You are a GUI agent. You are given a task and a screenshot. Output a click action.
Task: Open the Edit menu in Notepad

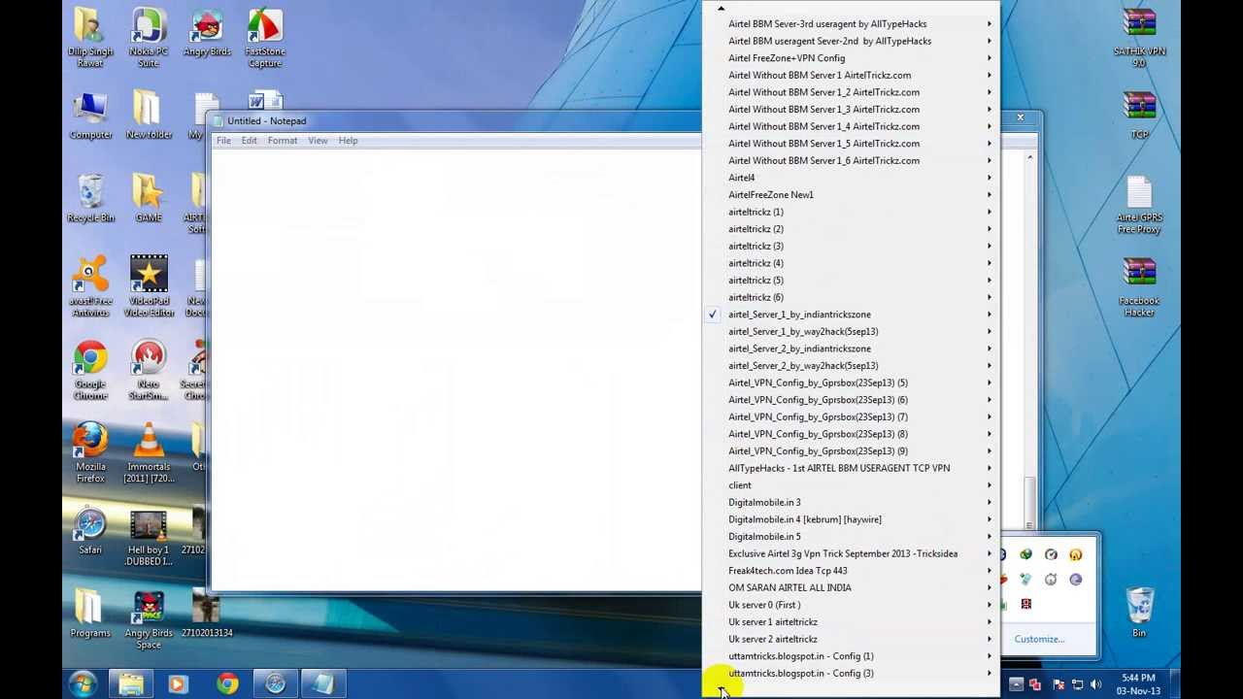coord(249,141)
